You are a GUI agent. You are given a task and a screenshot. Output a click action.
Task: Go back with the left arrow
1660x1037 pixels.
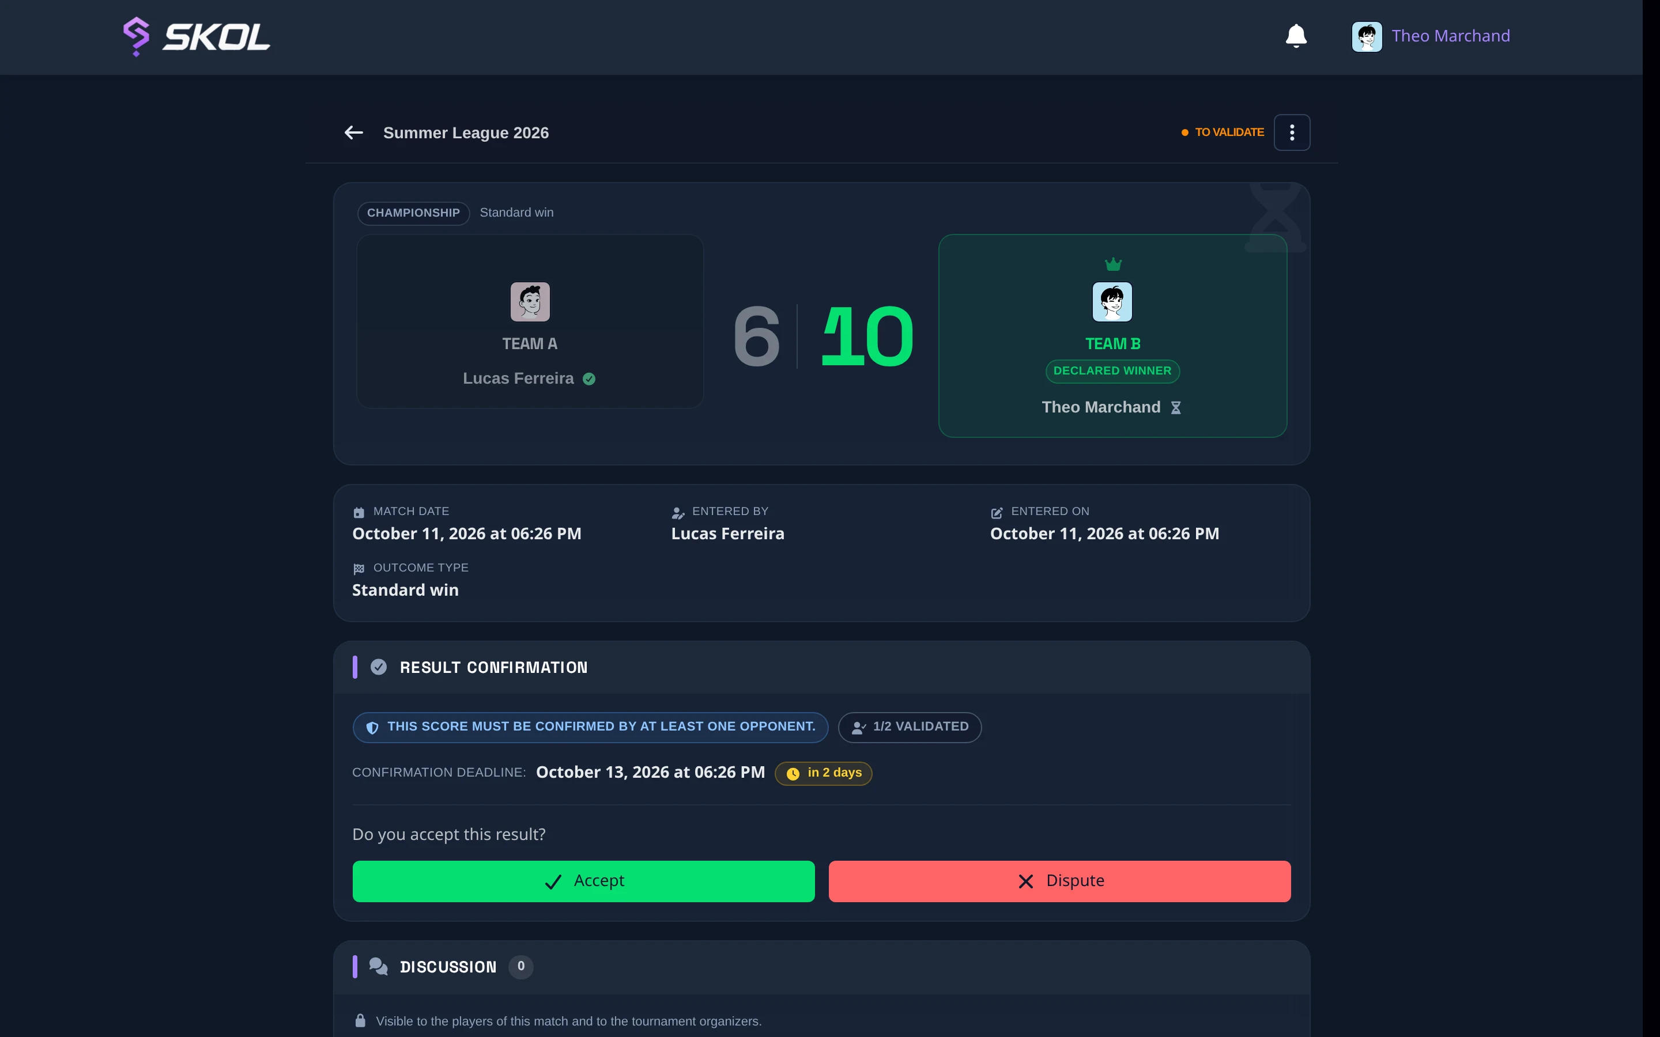pos(353,133)
